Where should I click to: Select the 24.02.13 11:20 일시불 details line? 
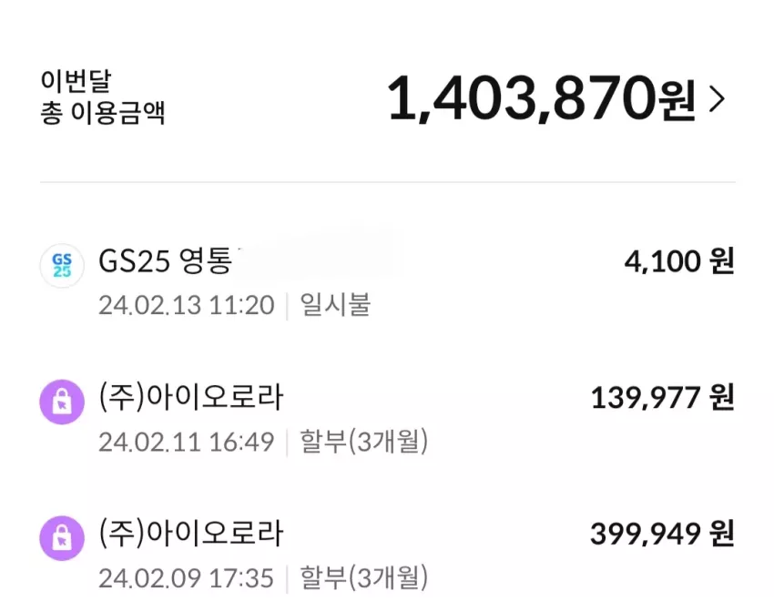click(x=234, y=305)
